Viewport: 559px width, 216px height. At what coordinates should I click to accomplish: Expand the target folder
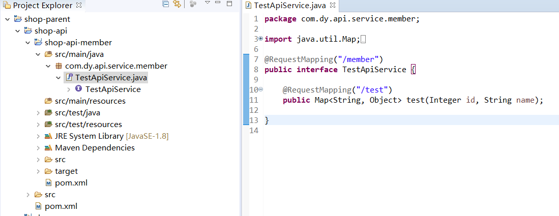38,171
